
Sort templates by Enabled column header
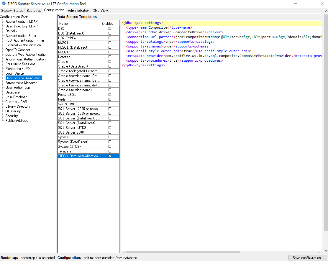pyautogui.click(x=110, y=23)
